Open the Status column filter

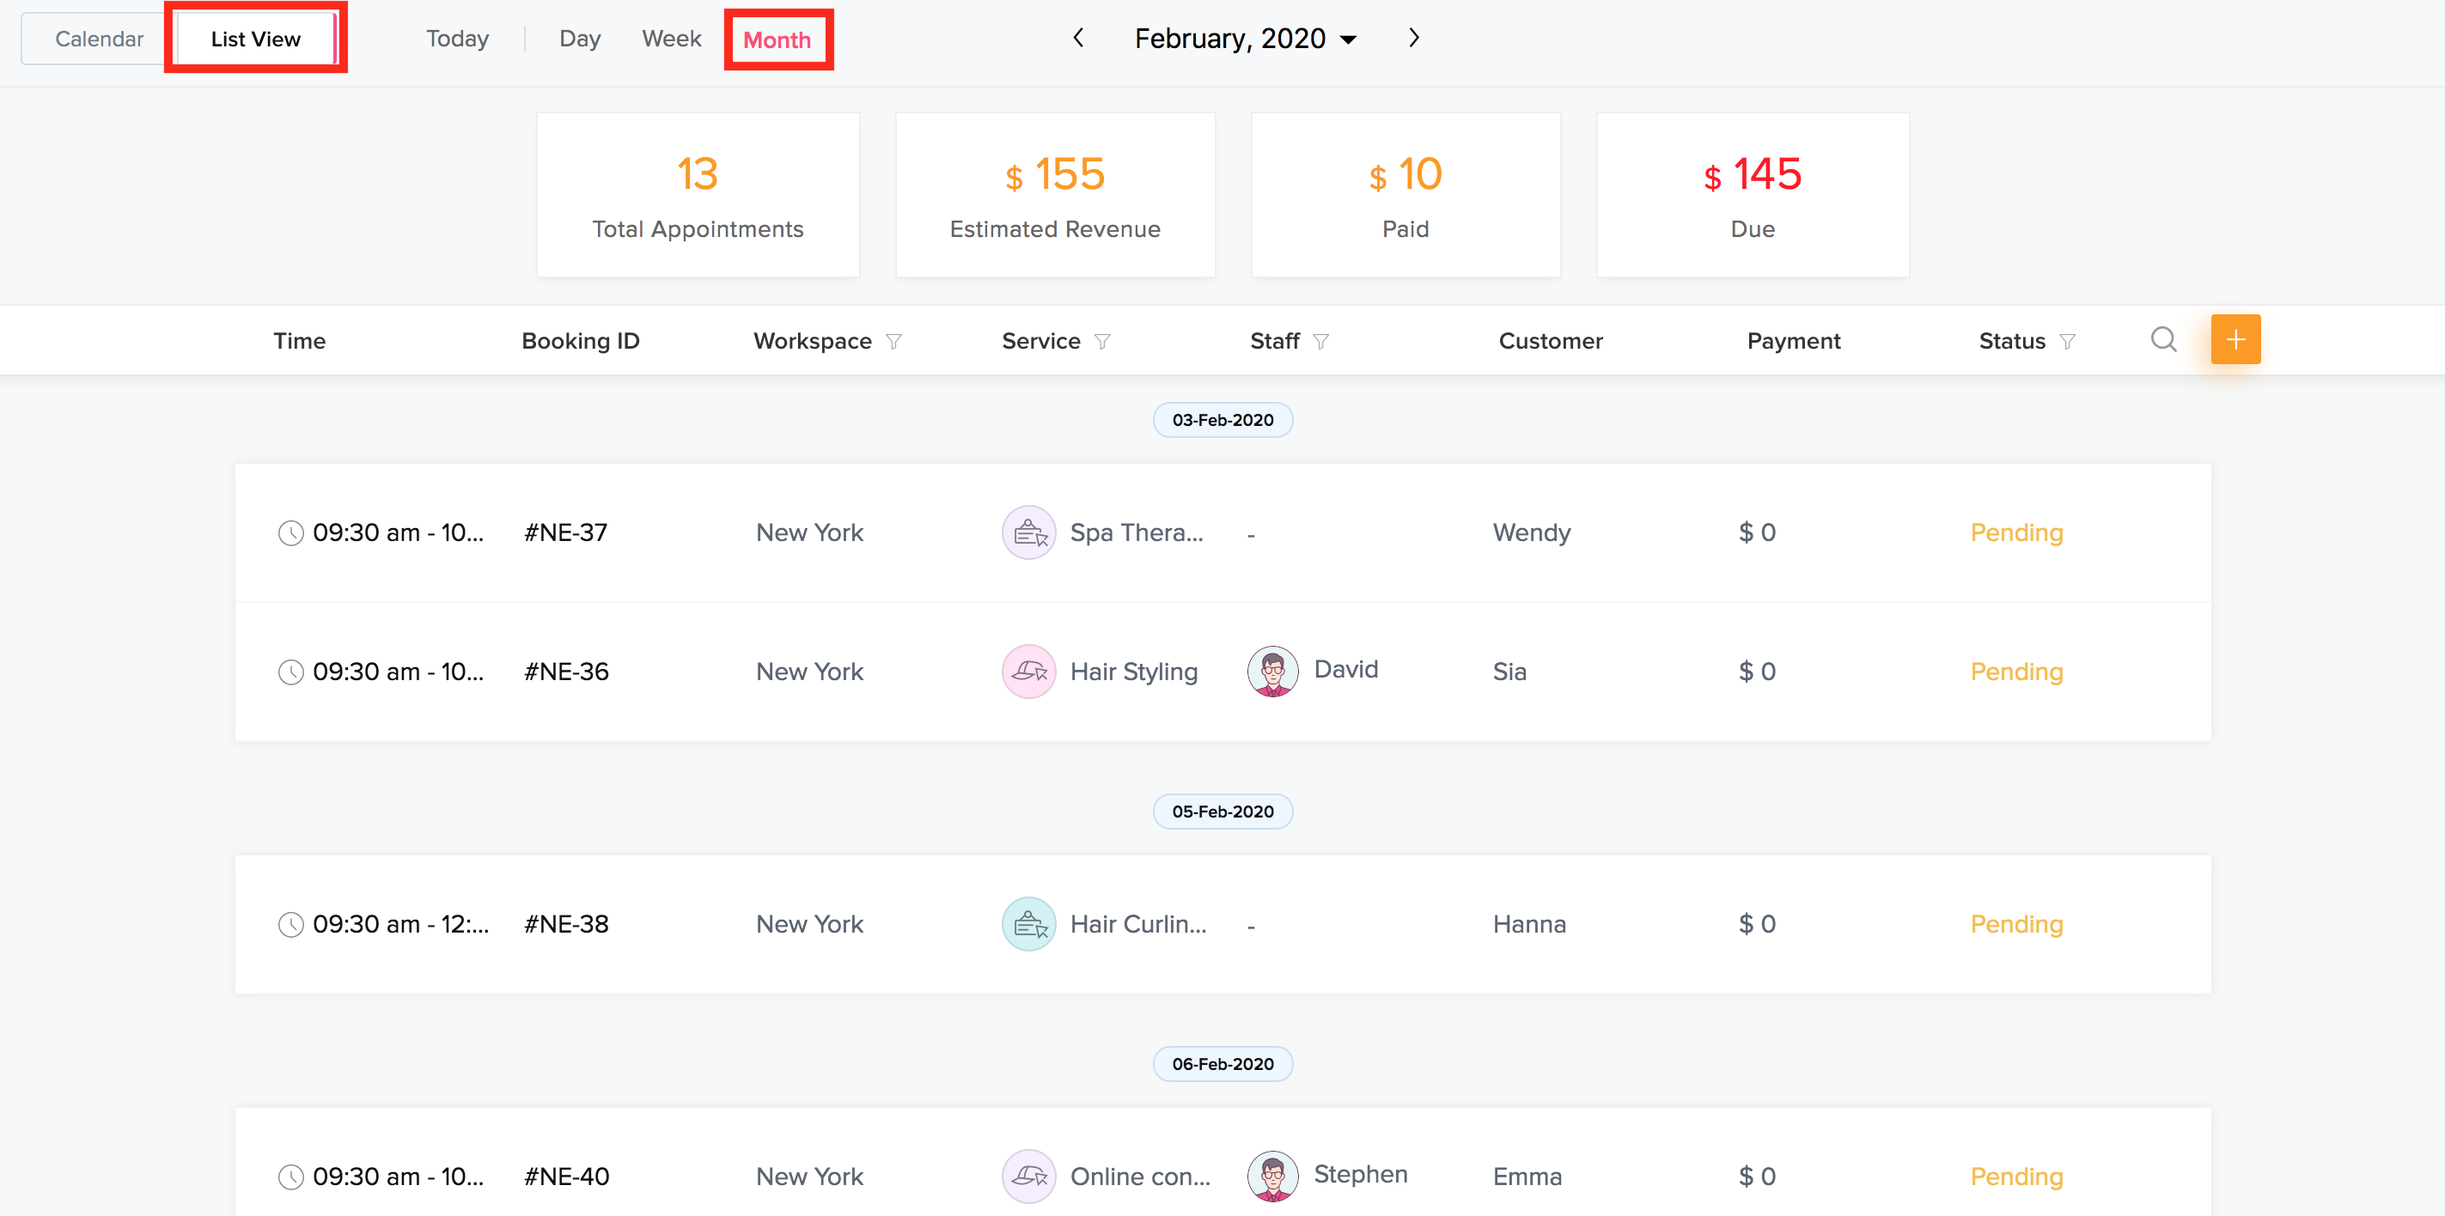(2067, 342)
